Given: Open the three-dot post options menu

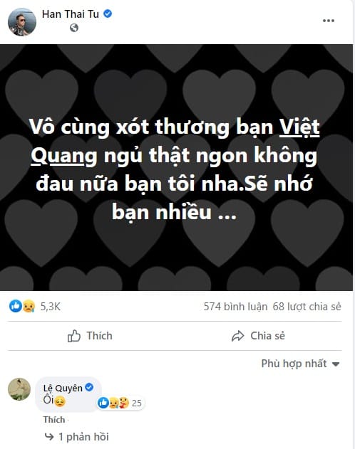Looking at the screenshot, I should 329,21.
